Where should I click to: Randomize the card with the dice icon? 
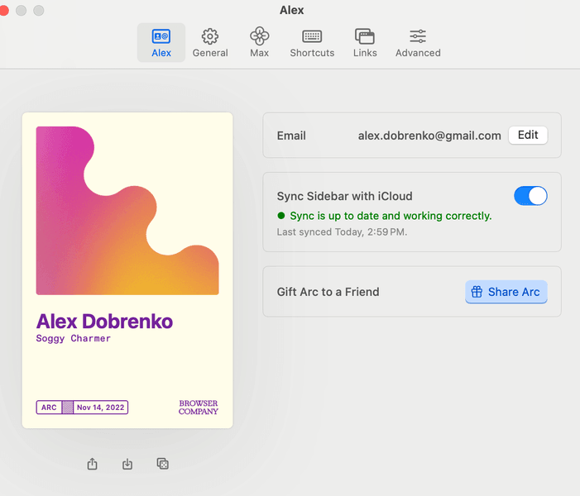(163, 464)
